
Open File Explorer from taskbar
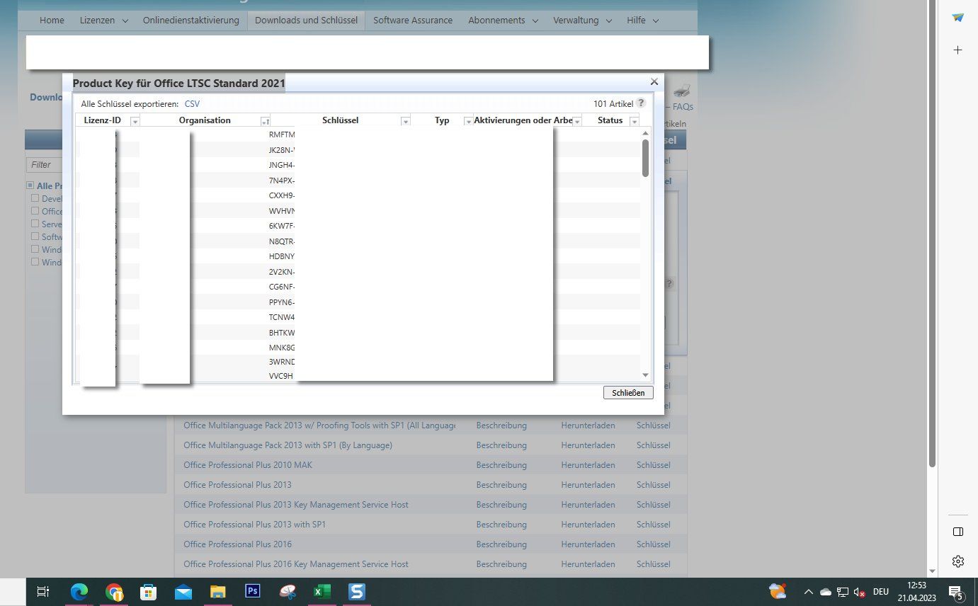click(x=218, y=592)
